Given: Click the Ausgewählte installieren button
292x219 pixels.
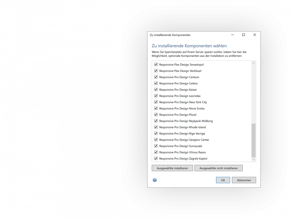Looking at the screenshot, I should [172, 168].
